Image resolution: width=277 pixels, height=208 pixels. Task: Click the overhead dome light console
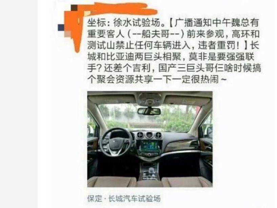click(150, 99)
